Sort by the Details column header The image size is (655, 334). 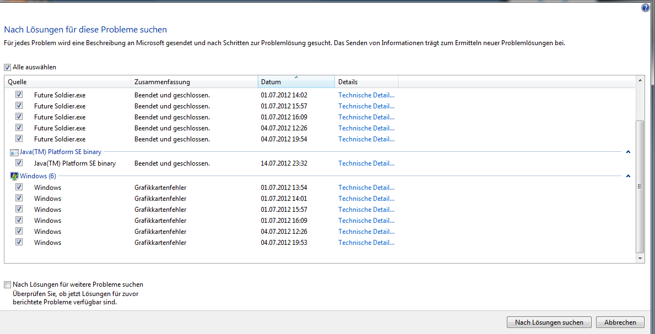[366, 82]
